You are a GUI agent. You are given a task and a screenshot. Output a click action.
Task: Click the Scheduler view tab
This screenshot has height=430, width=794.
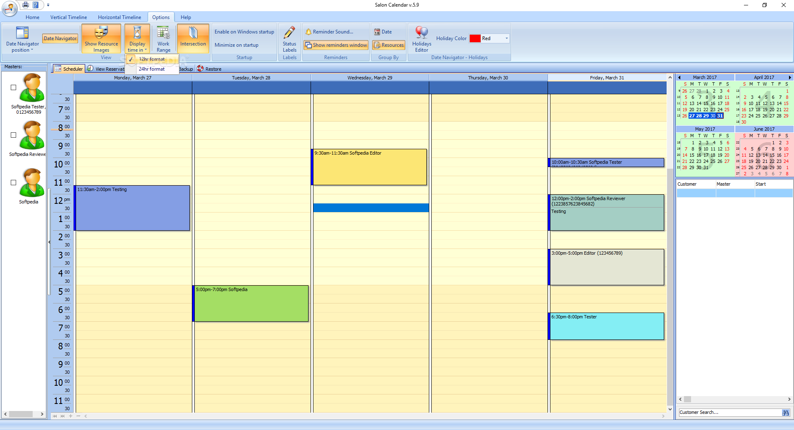click(69, 69)
